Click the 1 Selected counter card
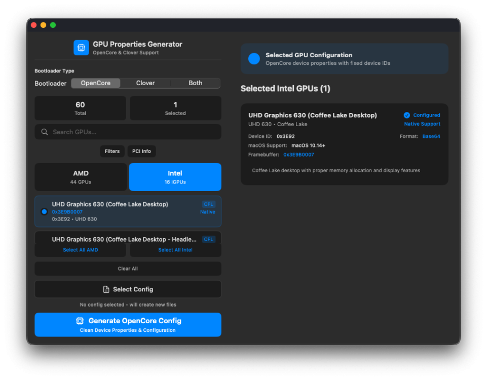Viewport: 487px width, 380px height. pos(175,108)
